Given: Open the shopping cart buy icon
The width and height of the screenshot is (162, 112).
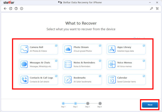Looking at the screenshot, I should pyautogui.click(x=157, y=9).
